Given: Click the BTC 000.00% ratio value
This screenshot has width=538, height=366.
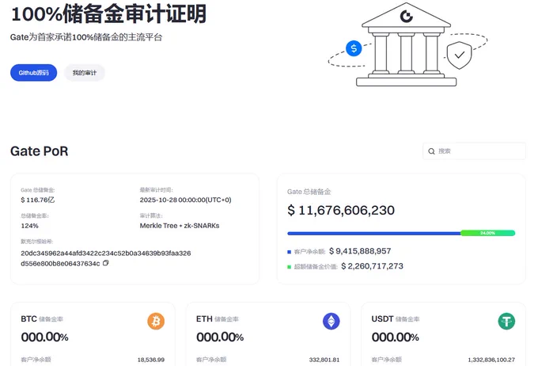Looking at the screenshot, I should coord(44,337).
